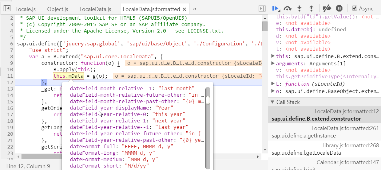Step over next function call
The height and width of the screenshot is (170, 381).
288,8
